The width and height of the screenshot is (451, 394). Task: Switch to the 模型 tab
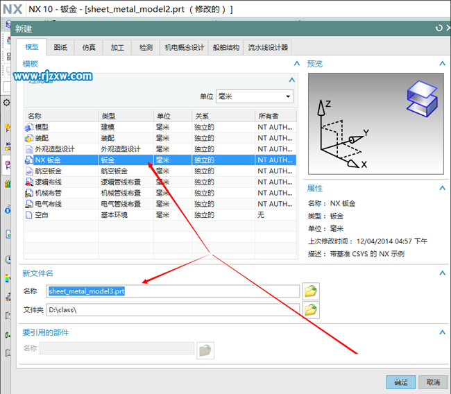pyautogui.click(x=32, y=47)
